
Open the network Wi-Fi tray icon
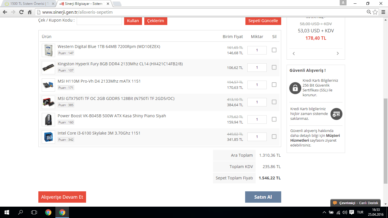click(338, 212)
